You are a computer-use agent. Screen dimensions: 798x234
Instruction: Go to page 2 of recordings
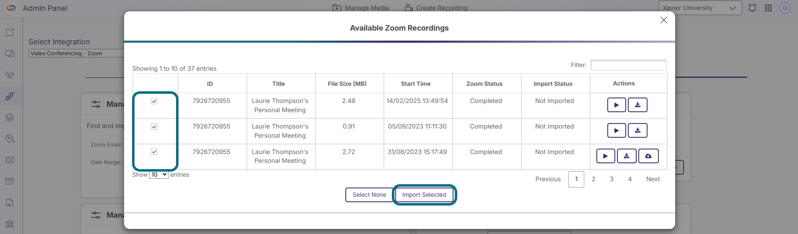pos(593,179)
